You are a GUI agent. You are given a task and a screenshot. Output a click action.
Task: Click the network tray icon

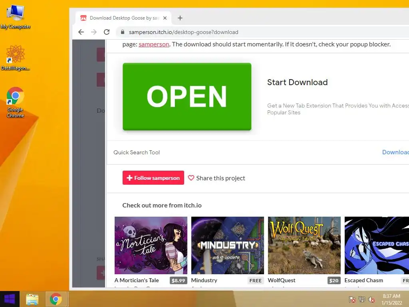coord(361,299)
